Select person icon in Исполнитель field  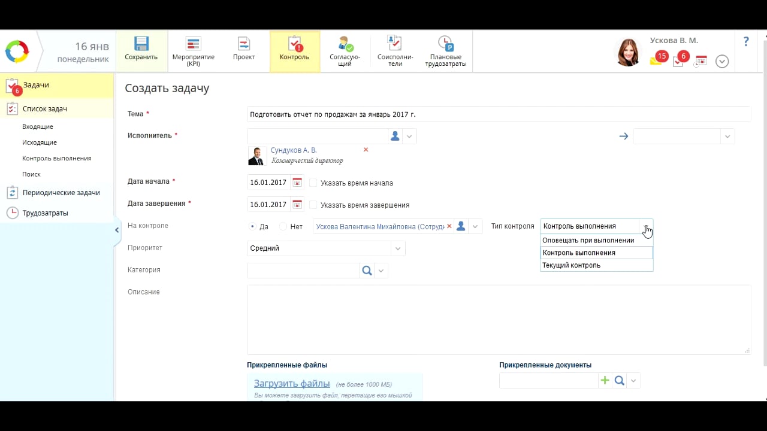tap(395, 136)
